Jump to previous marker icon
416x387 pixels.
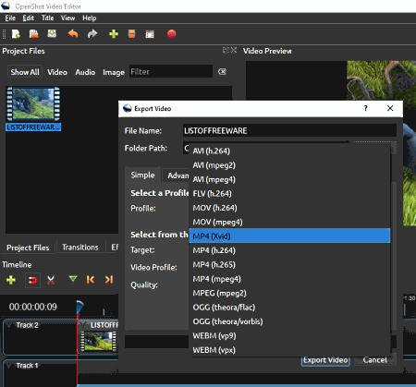coord(91,280)
